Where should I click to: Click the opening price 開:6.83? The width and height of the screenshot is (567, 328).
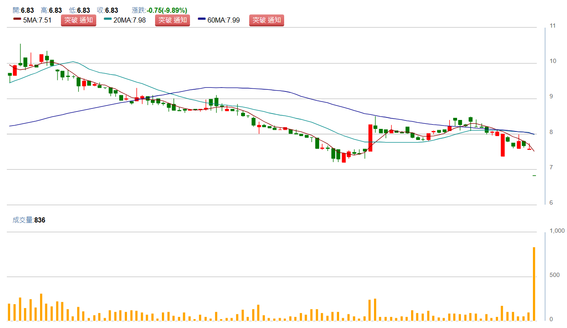coord(23,10)
